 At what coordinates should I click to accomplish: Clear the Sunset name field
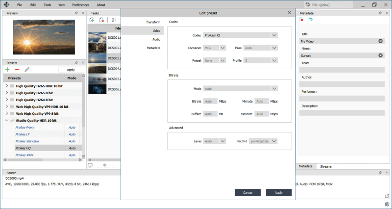(x=381, y=55)
